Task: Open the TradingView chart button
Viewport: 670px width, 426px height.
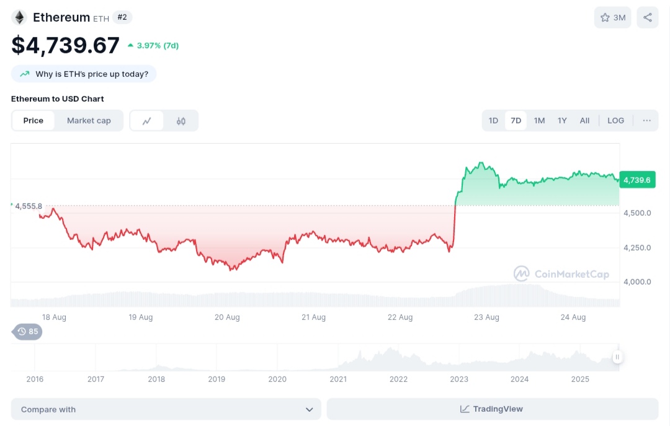Action: pos(492,409)
